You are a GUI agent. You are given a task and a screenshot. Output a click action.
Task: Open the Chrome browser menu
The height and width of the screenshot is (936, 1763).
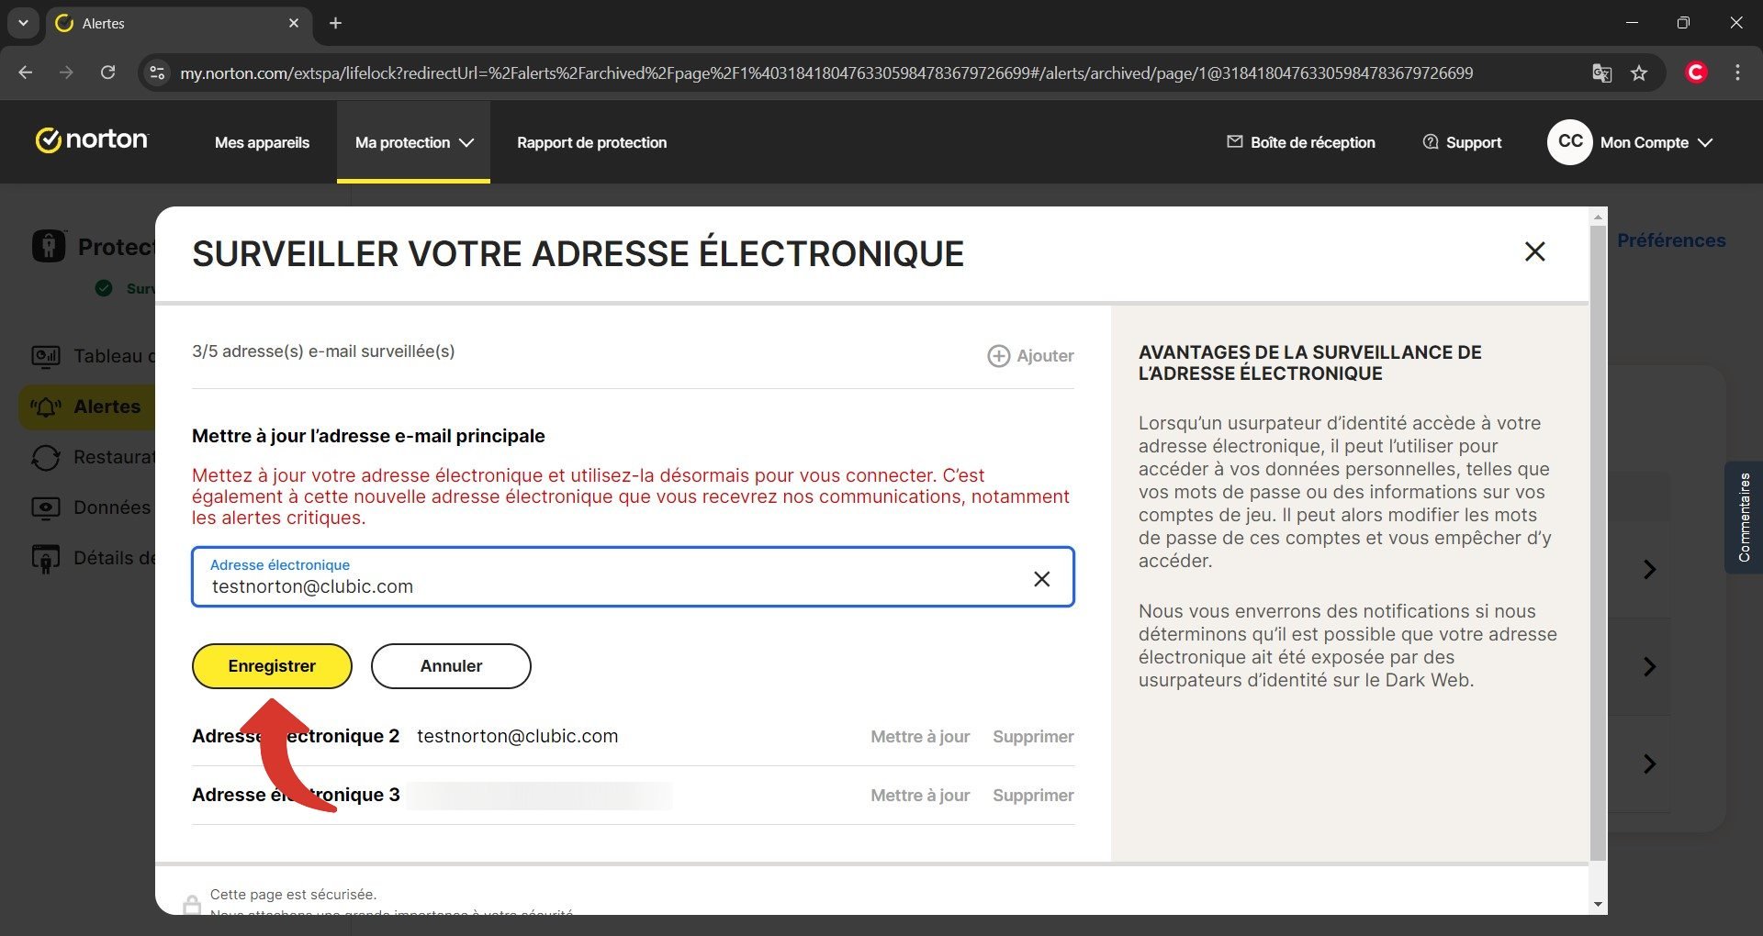click(x=1737, y=72)
